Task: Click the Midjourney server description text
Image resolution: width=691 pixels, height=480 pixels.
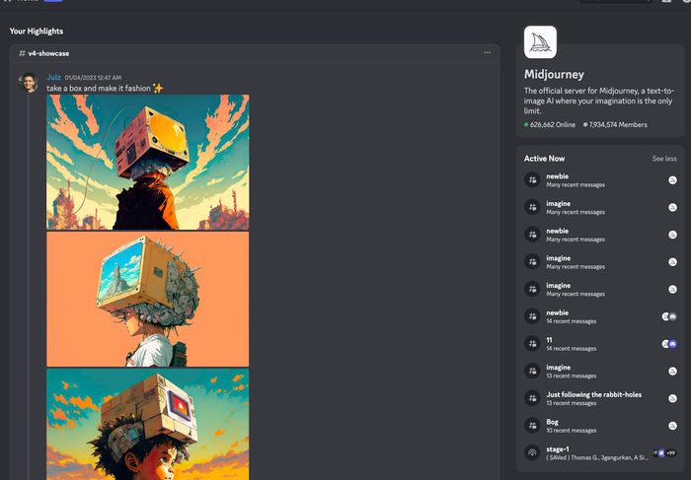Action: 598,101
